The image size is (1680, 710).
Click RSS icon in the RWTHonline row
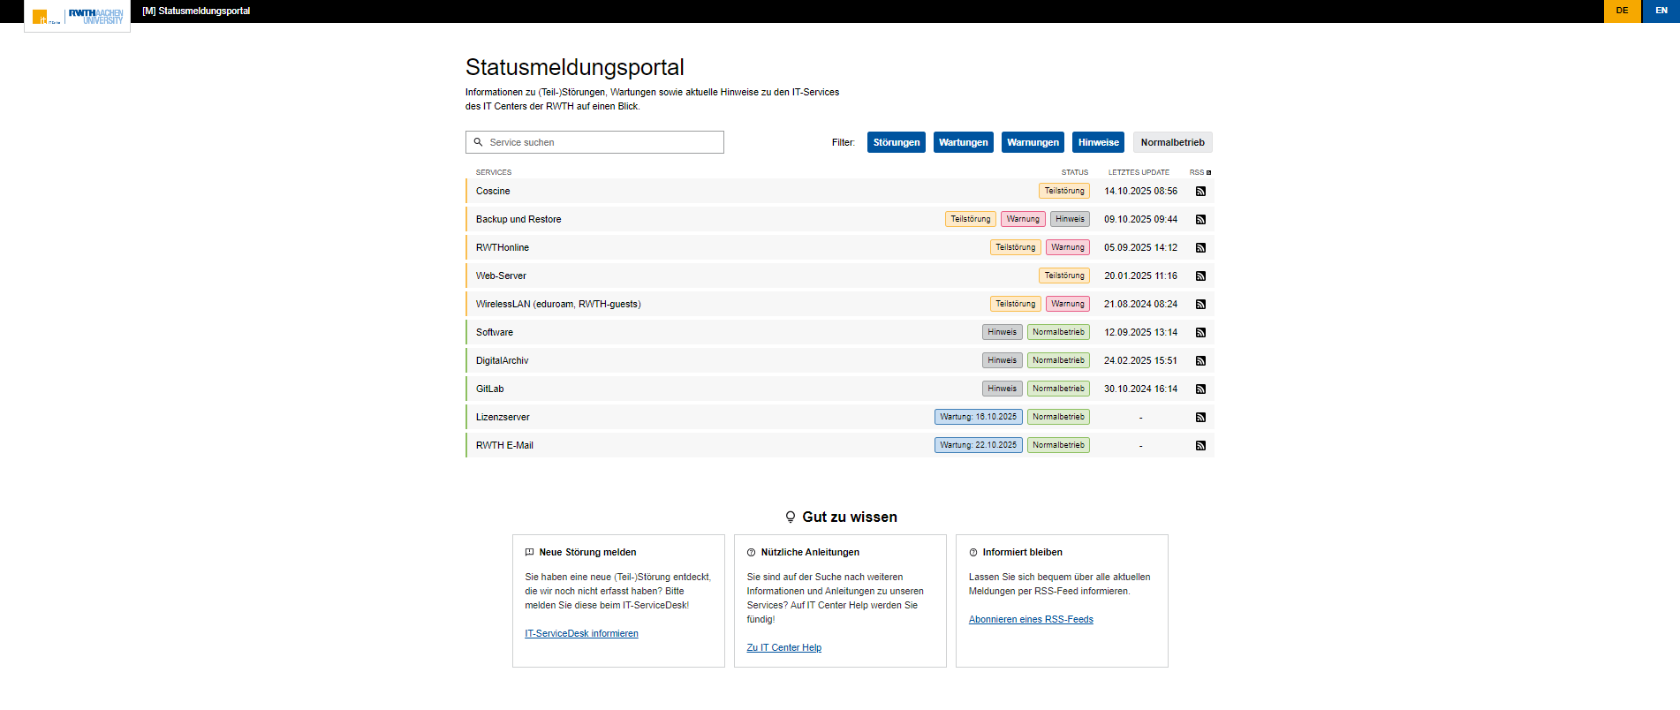point(1200,248)
